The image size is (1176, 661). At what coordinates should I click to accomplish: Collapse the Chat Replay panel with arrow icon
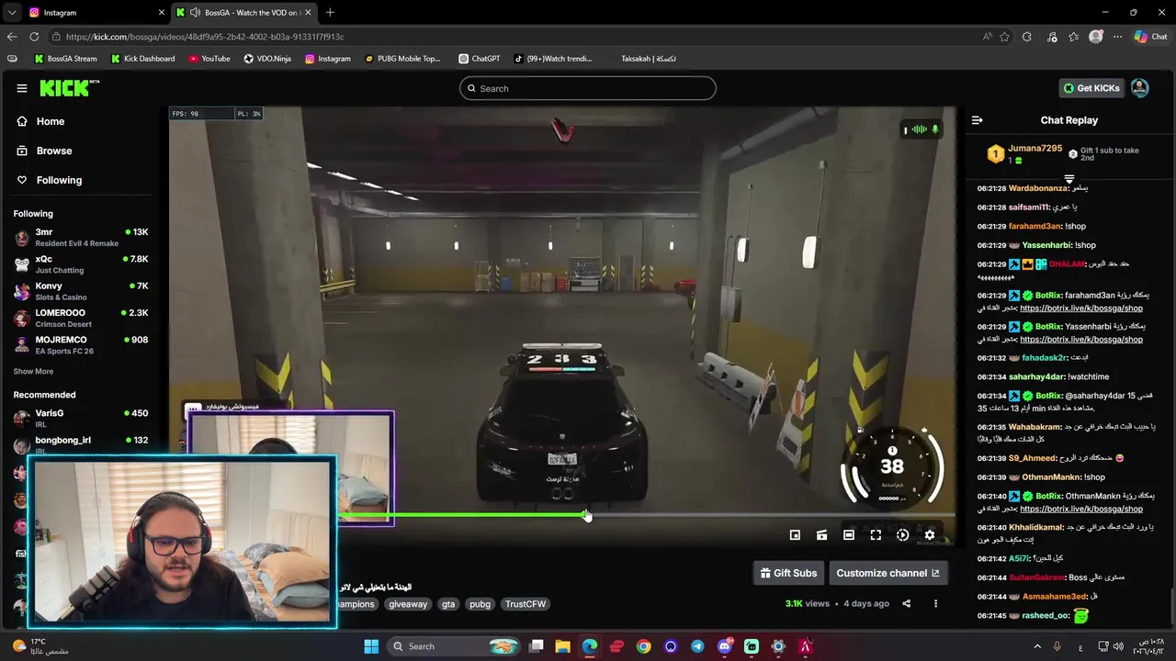point(978,120)
